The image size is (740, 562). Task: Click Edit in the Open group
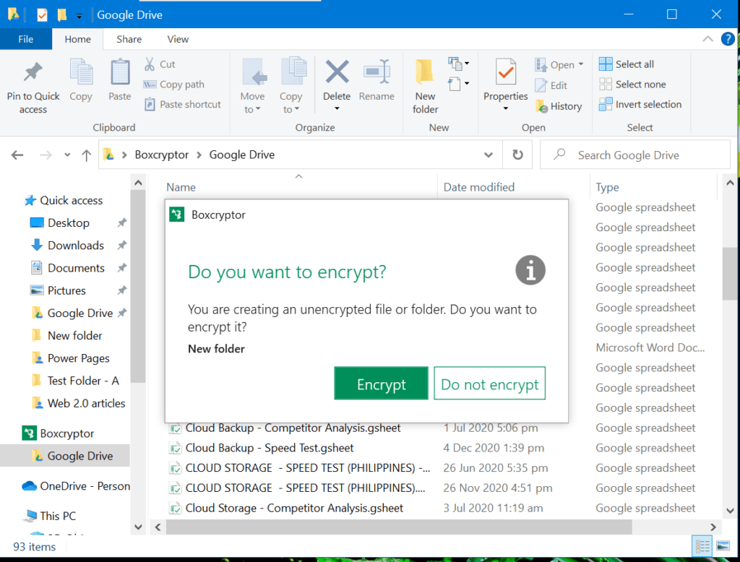tap(551, 85)
